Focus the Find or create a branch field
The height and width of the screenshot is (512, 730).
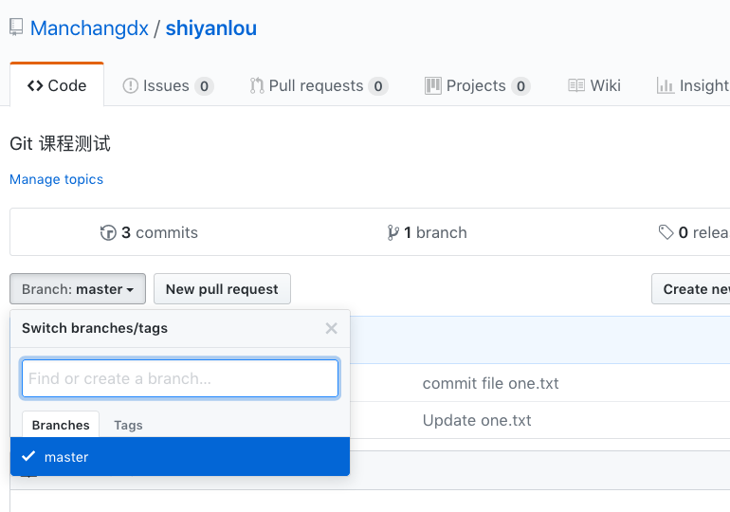[x=180, y=378]
